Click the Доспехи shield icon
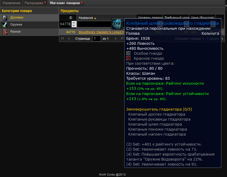This screenshot has width=227, height=177. pos(5,18)
